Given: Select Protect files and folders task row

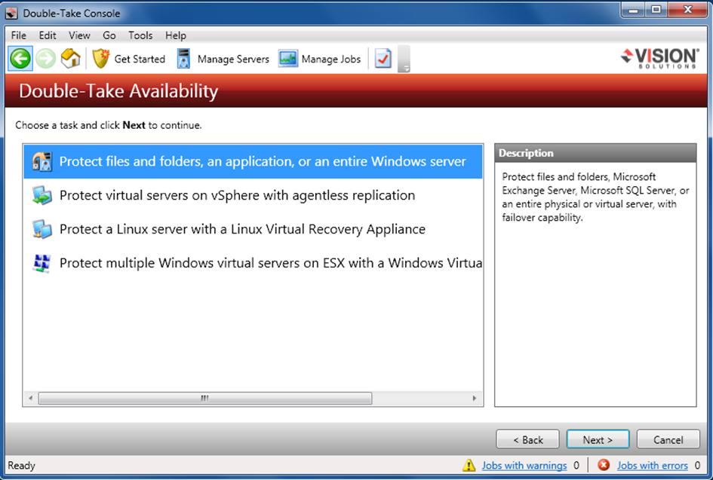Looking at the screenshot, I should 253,161.
